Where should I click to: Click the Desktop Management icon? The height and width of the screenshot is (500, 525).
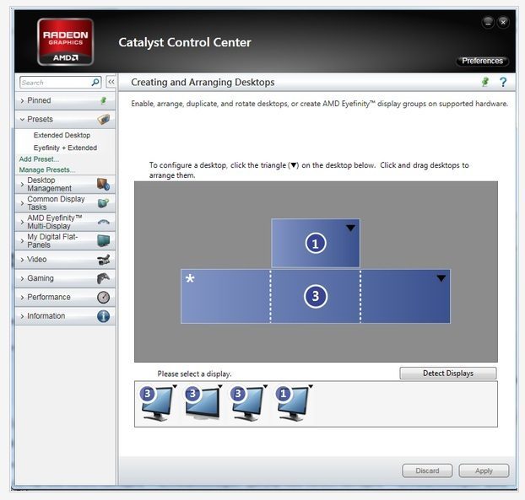103,185
